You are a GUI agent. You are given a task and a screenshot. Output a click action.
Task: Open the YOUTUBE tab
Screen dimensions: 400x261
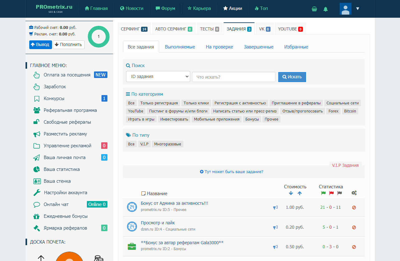pos(290,29)
